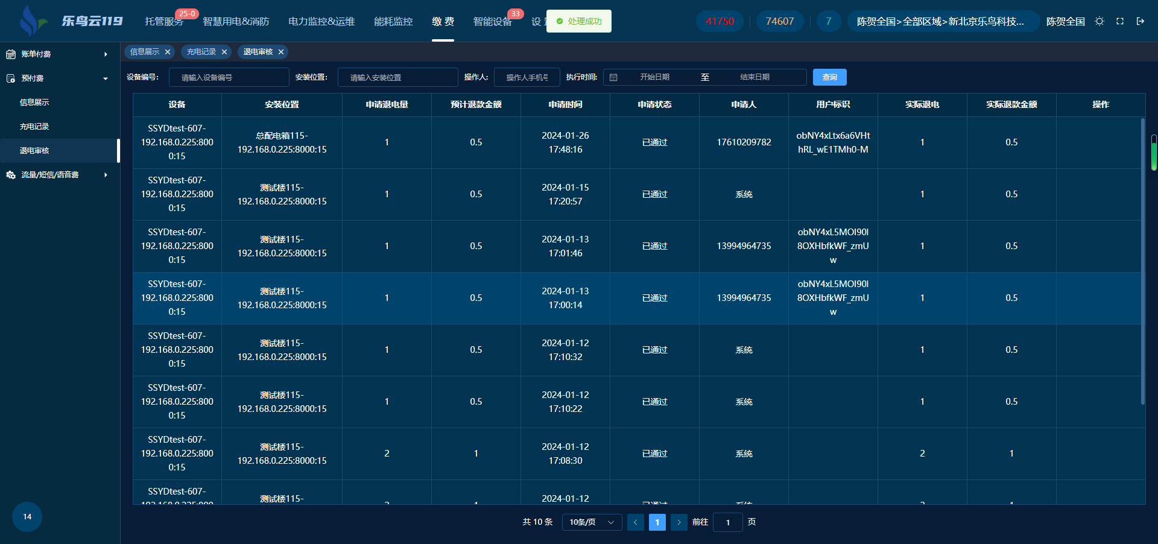Expand the 账单付费 sidebar menu
Viewport: 1158px width, 544px height.
[x=57, y=54]
